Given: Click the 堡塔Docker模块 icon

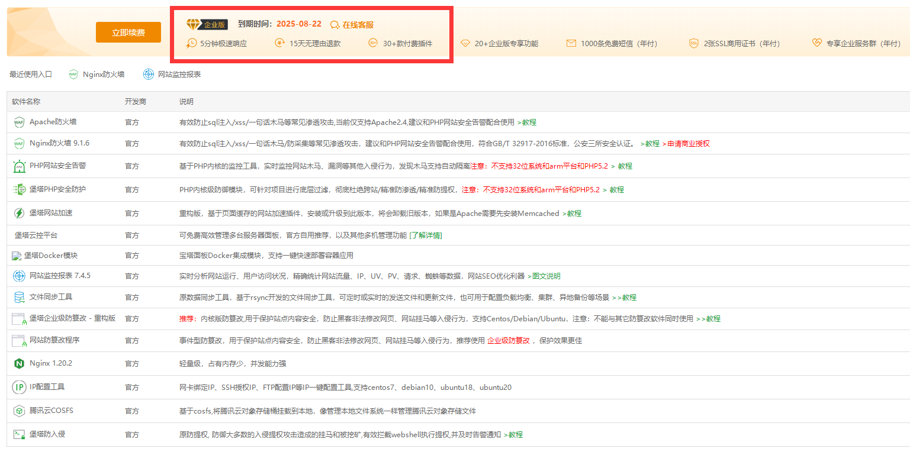Looking at the screenshot, I should coord(17,256).
